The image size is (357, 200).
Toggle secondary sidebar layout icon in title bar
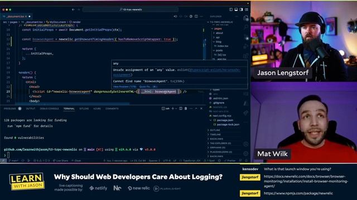[x=242, y=9]
